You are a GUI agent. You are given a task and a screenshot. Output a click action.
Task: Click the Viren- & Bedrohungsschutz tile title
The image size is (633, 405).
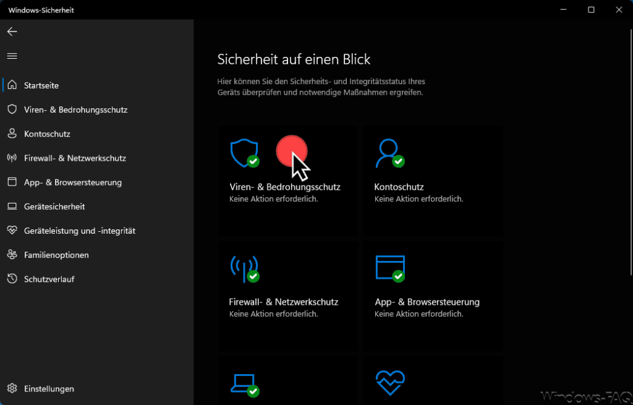pos(285,187)
